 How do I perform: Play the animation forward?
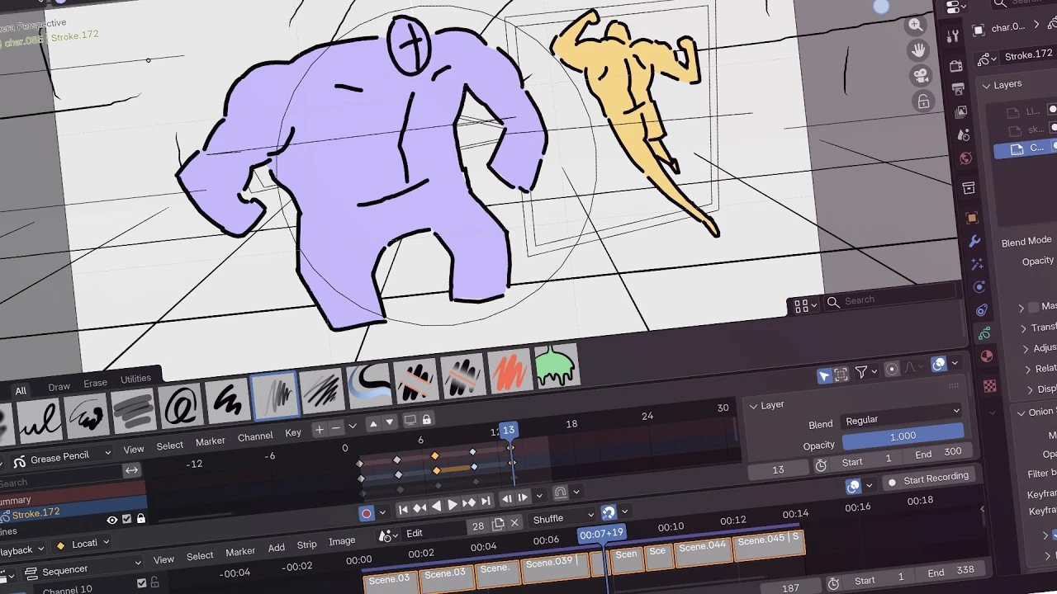[x=453, y=505]
